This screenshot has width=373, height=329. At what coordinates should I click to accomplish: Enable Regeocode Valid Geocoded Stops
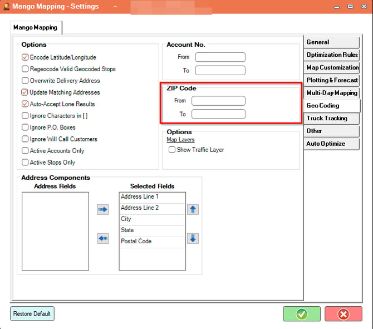[24, 69]
